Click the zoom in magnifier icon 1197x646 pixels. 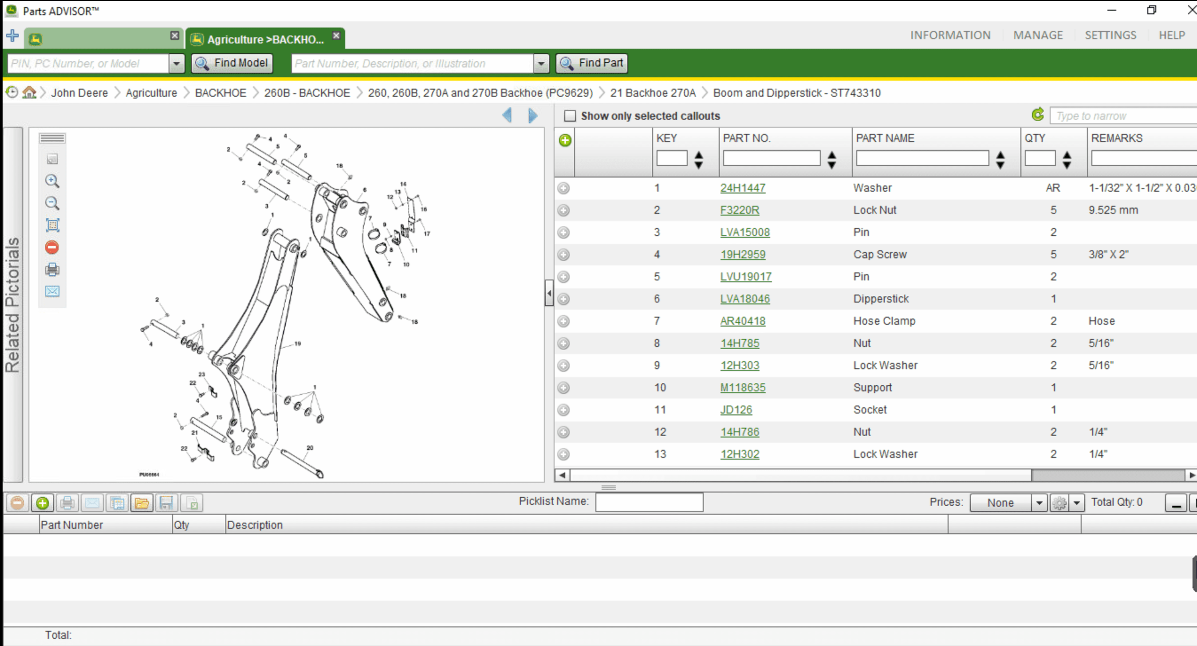(52, 181)
